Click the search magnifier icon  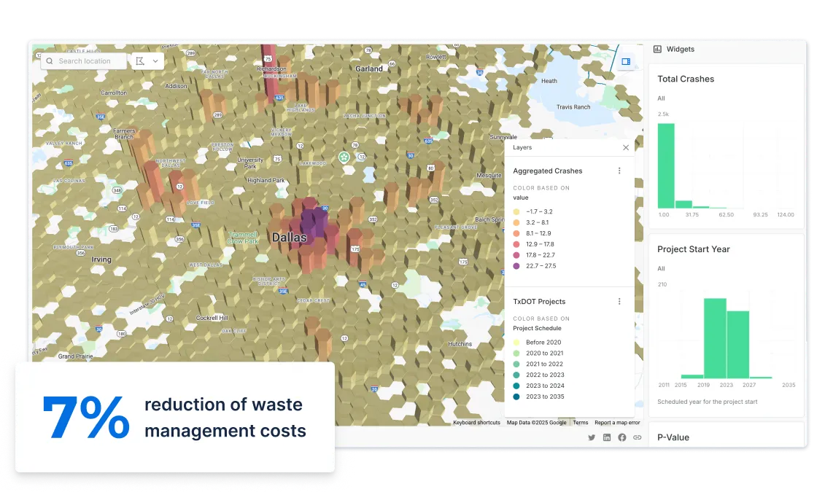pos(48,61)
